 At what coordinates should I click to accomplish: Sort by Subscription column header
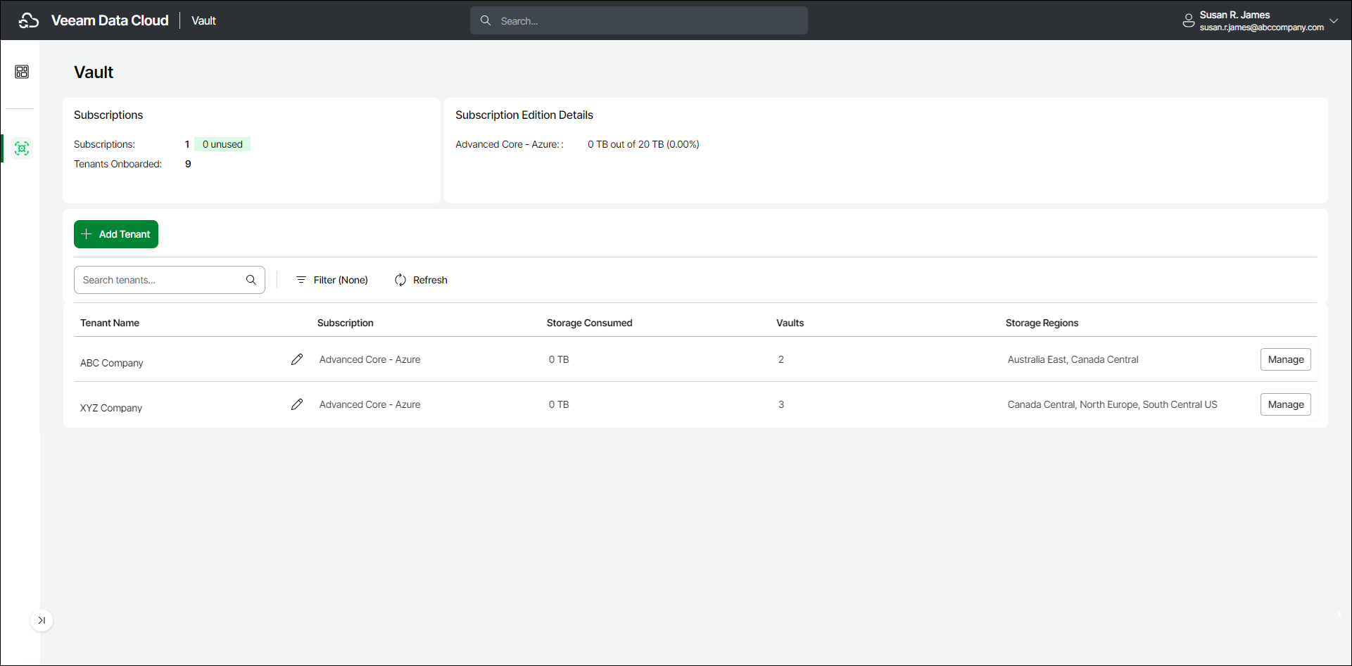tap(346, 323)
